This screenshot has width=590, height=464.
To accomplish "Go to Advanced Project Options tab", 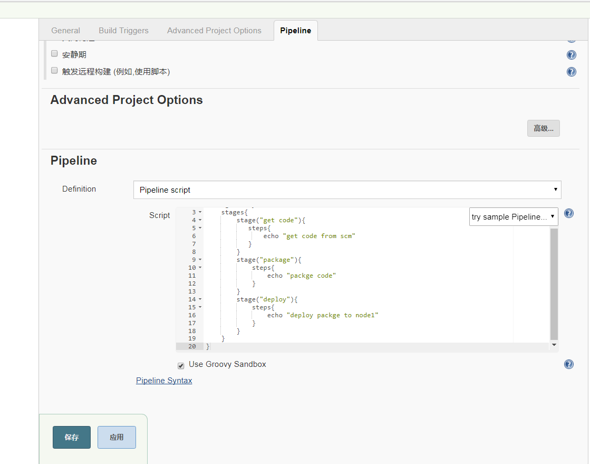I will click(x=214, y=31).
